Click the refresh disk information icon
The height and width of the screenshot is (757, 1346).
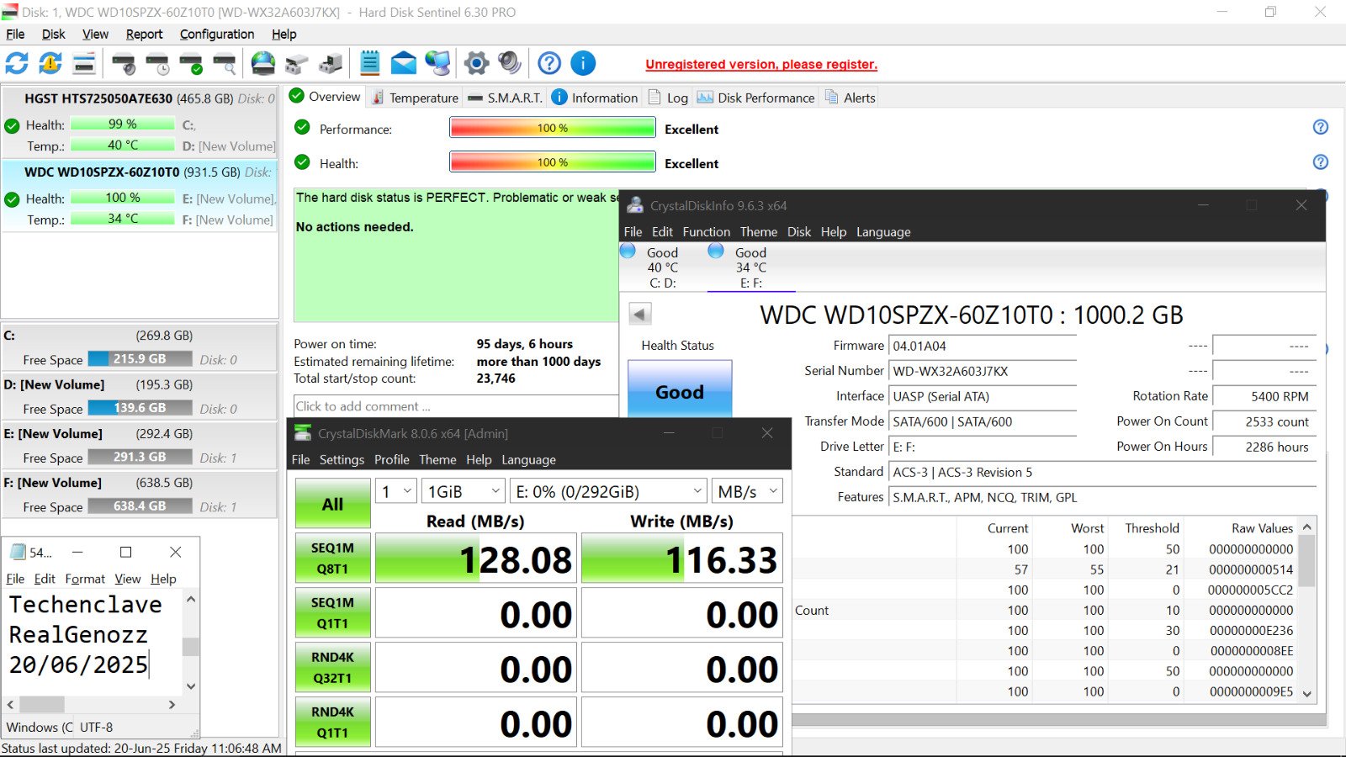(17, 63)
